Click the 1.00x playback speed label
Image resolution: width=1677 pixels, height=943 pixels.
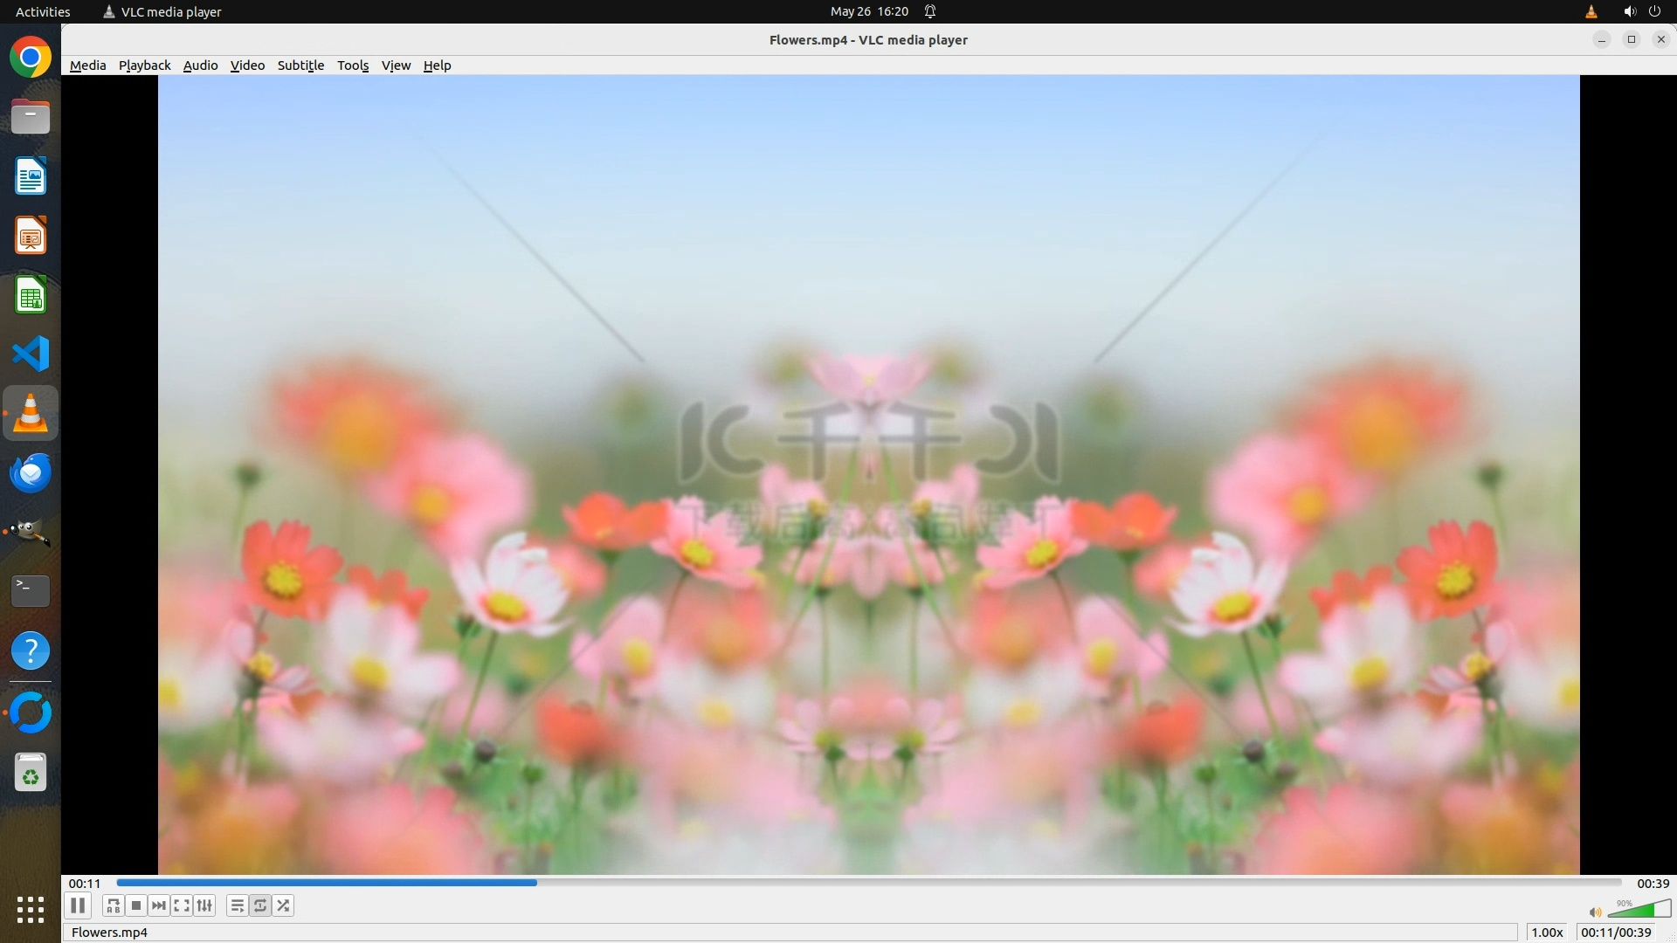point(1547,933)
